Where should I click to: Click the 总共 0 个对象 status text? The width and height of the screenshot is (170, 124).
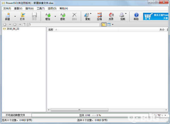click(x=17, y=120)
